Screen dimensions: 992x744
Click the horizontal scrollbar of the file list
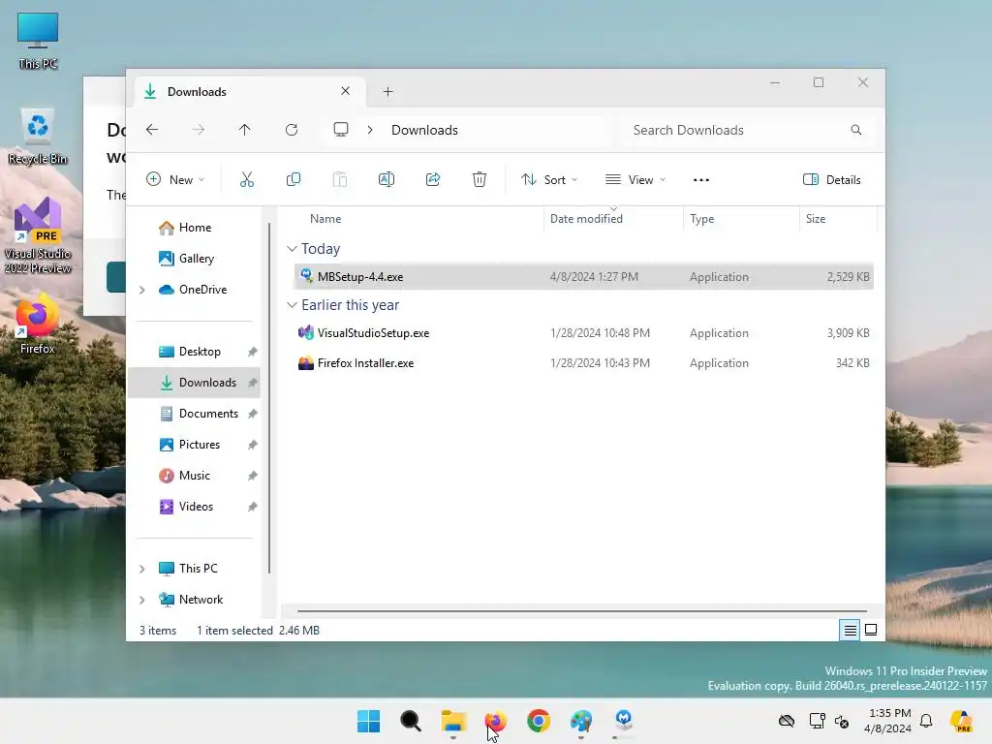581,611
